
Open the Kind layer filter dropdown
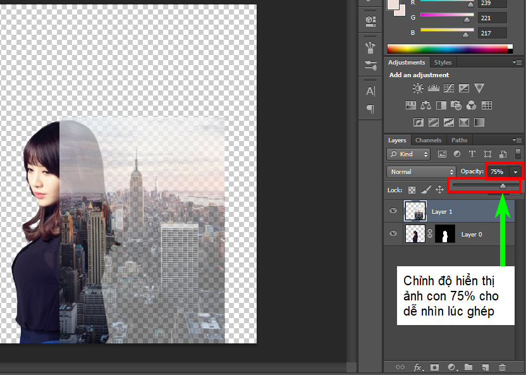click(409, 154)
